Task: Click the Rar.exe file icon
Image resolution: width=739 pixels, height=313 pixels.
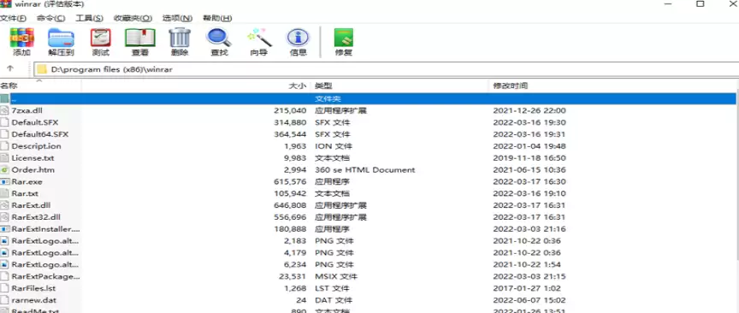Action: pyautogui.click(x=5, y=181)
